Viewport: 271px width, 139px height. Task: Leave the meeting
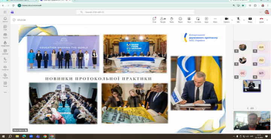261,20
